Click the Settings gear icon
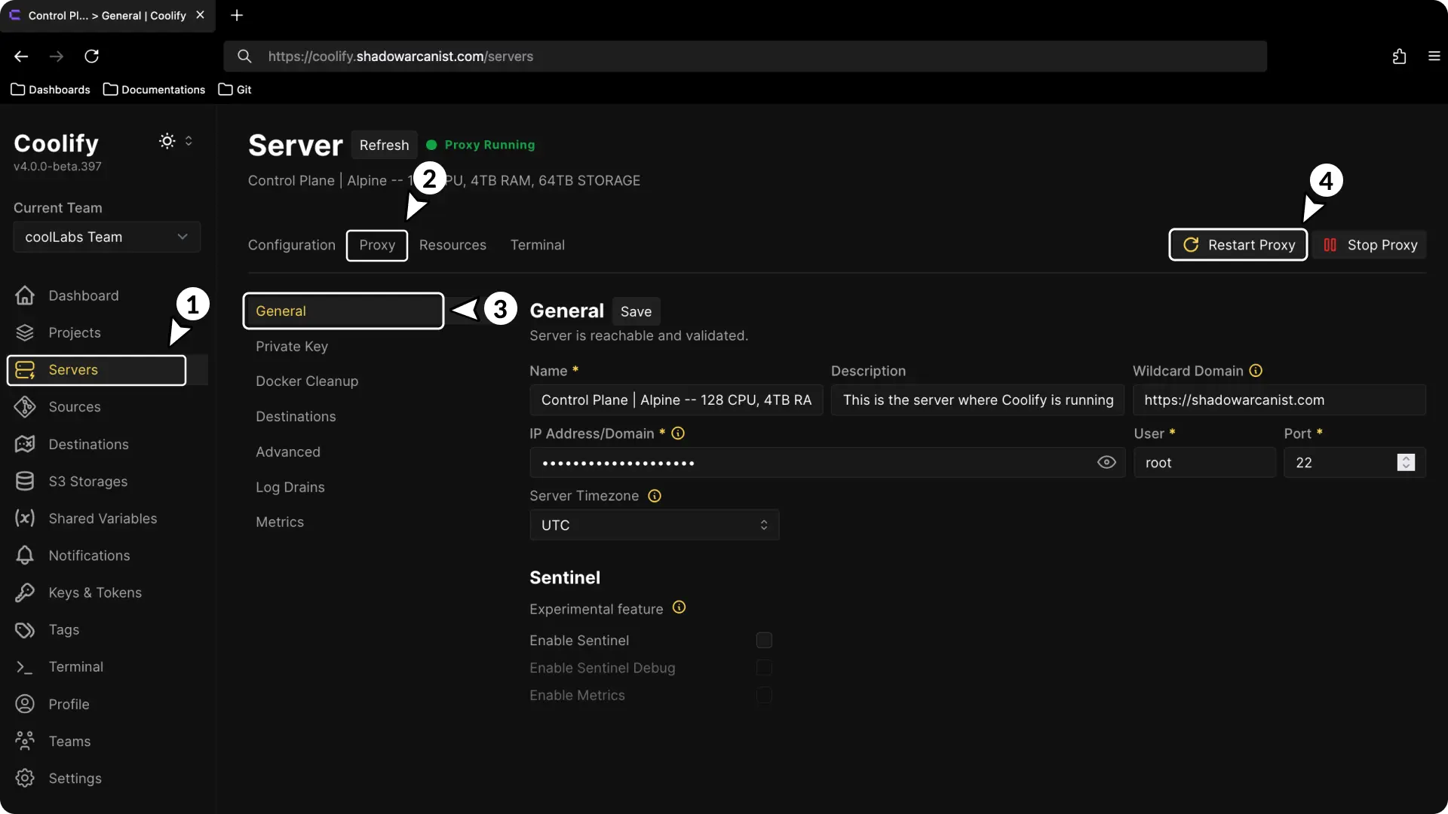 (25, 778)
